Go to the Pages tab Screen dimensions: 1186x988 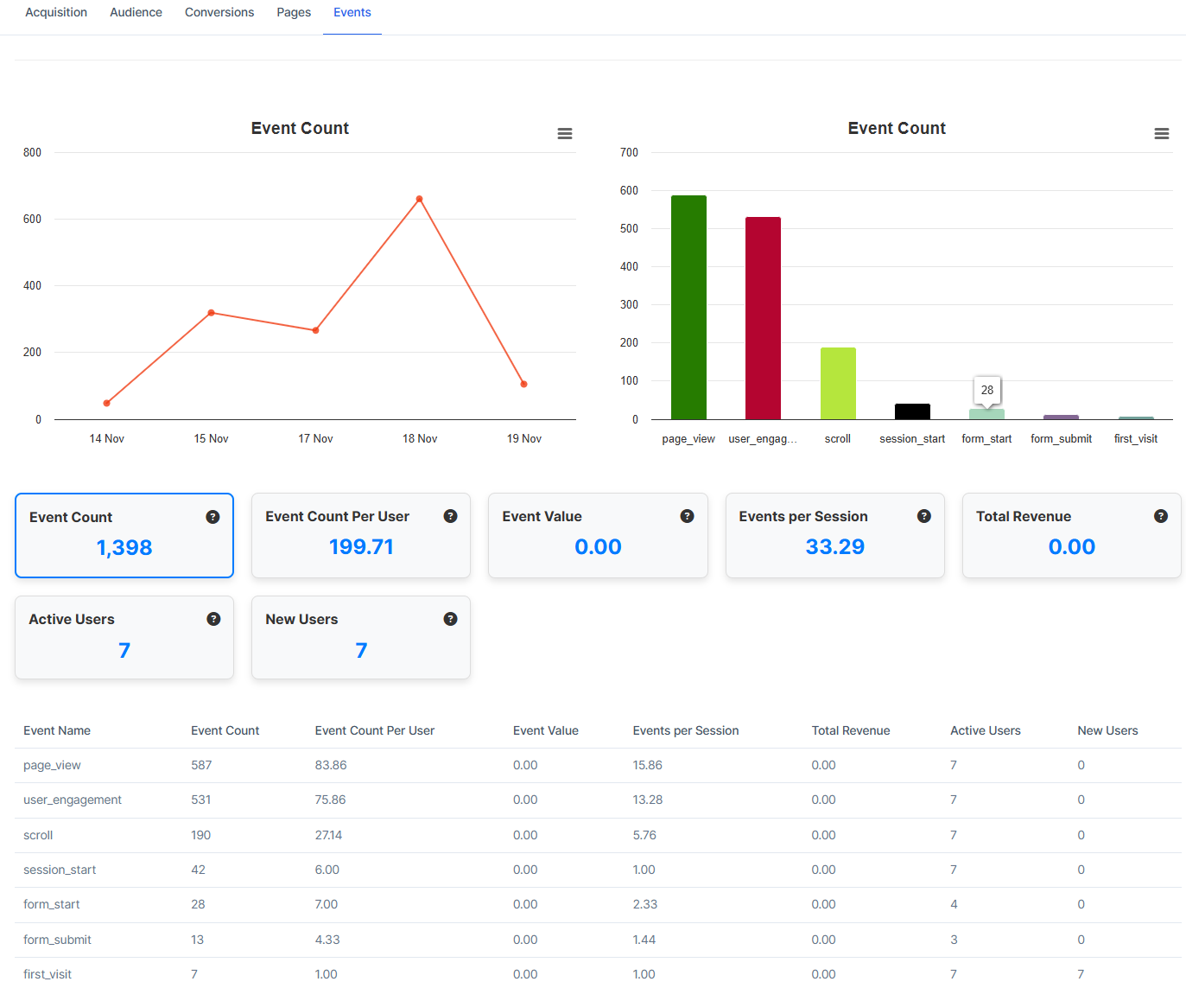click(x=294, y=13)
